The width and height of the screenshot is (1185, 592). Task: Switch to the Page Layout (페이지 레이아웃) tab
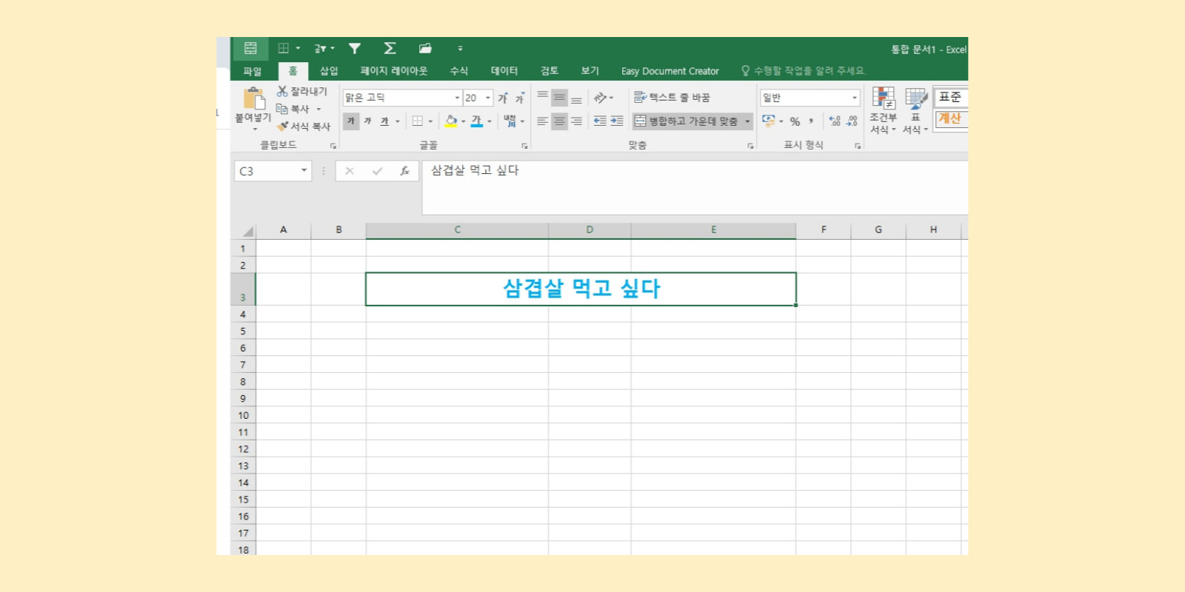[x=394, y=71]
